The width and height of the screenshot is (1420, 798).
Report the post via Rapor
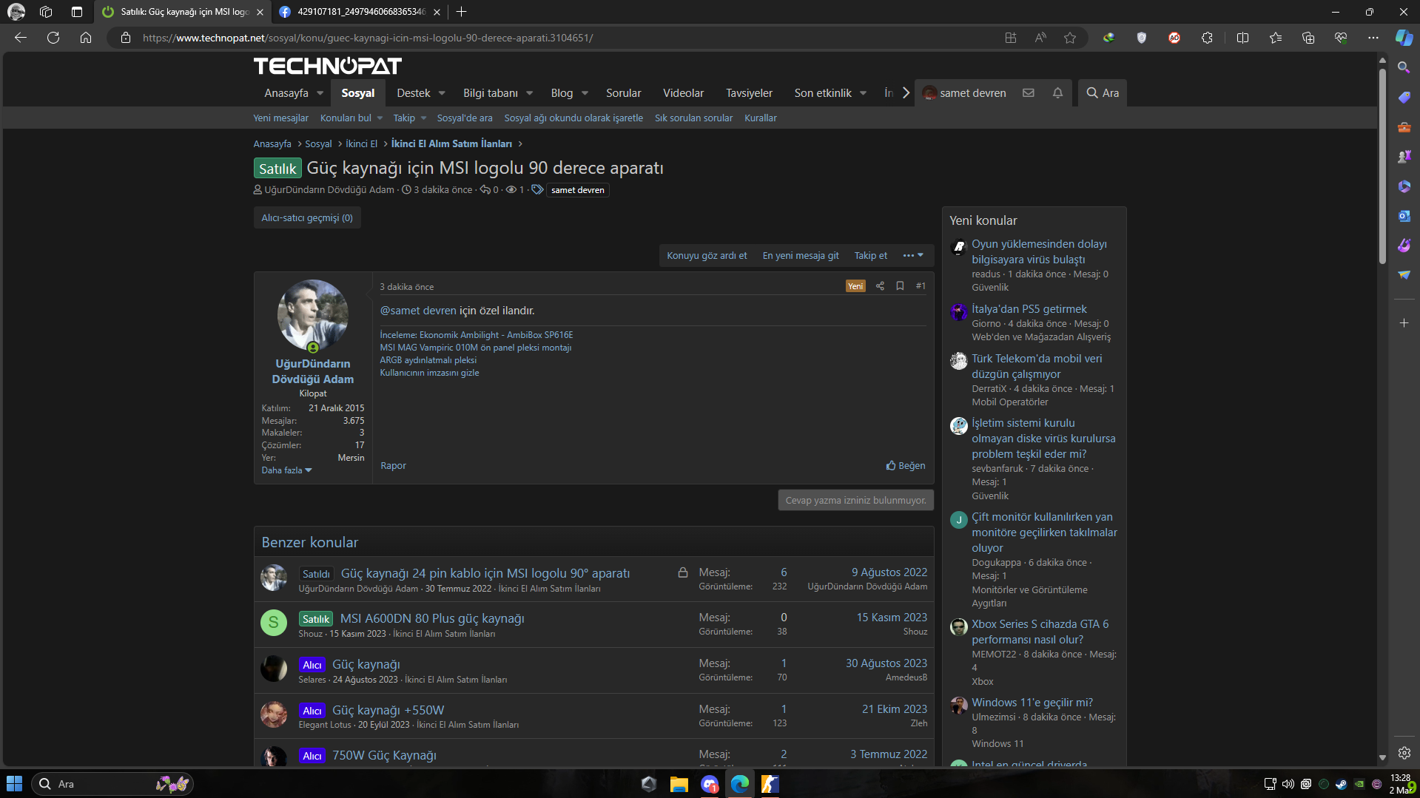[x=393, y=466]
